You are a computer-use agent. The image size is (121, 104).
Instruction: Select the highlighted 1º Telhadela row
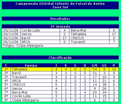[60, 69]
